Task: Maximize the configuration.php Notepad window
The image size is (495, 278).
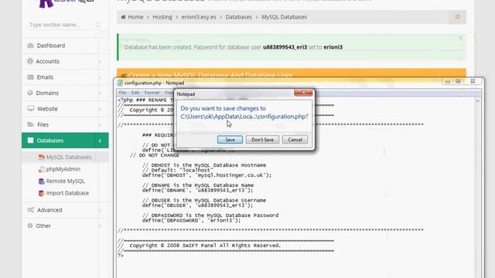Action: click(x=459, y=82)
